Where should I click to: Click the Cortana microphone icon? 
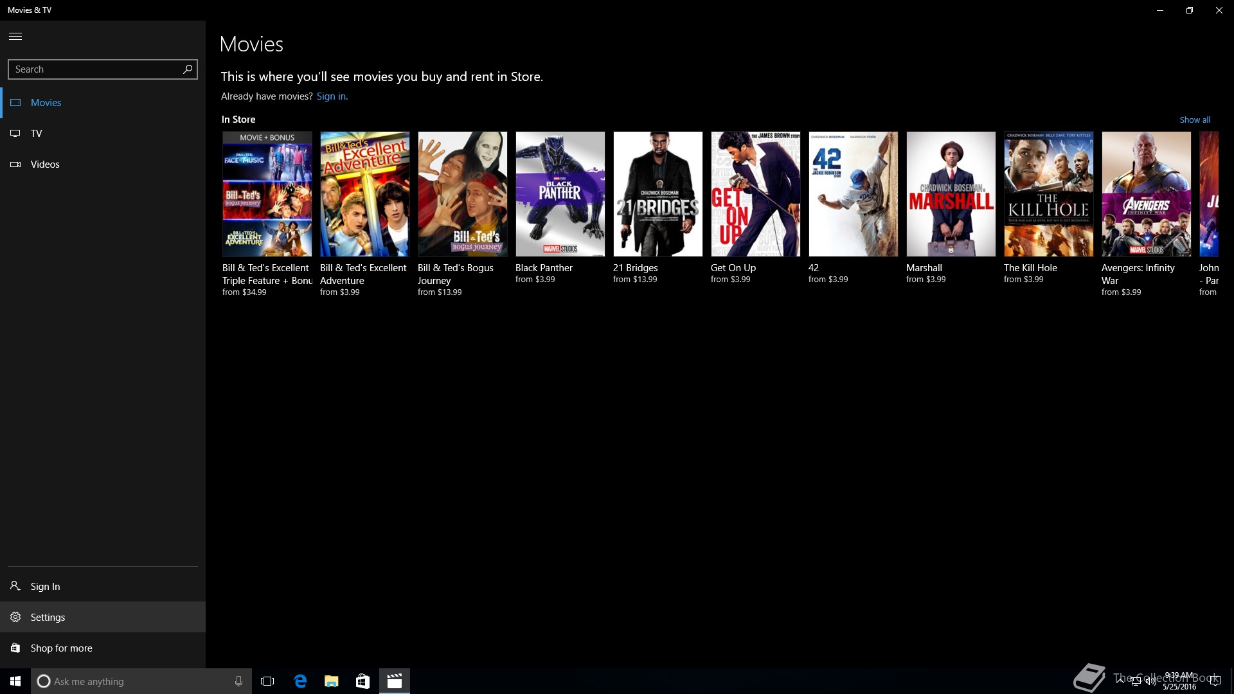click(x=238, y=681)
